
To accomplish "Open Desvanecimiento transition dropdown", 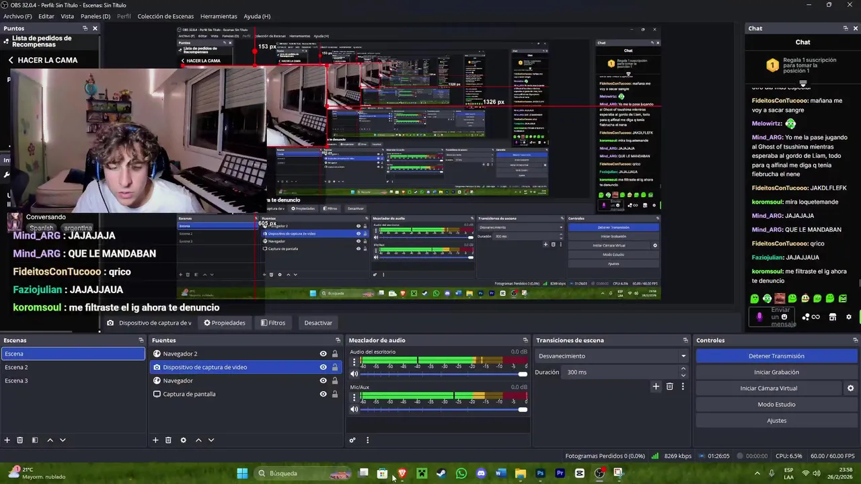I will pyautogui.click(x=612, y=356).
